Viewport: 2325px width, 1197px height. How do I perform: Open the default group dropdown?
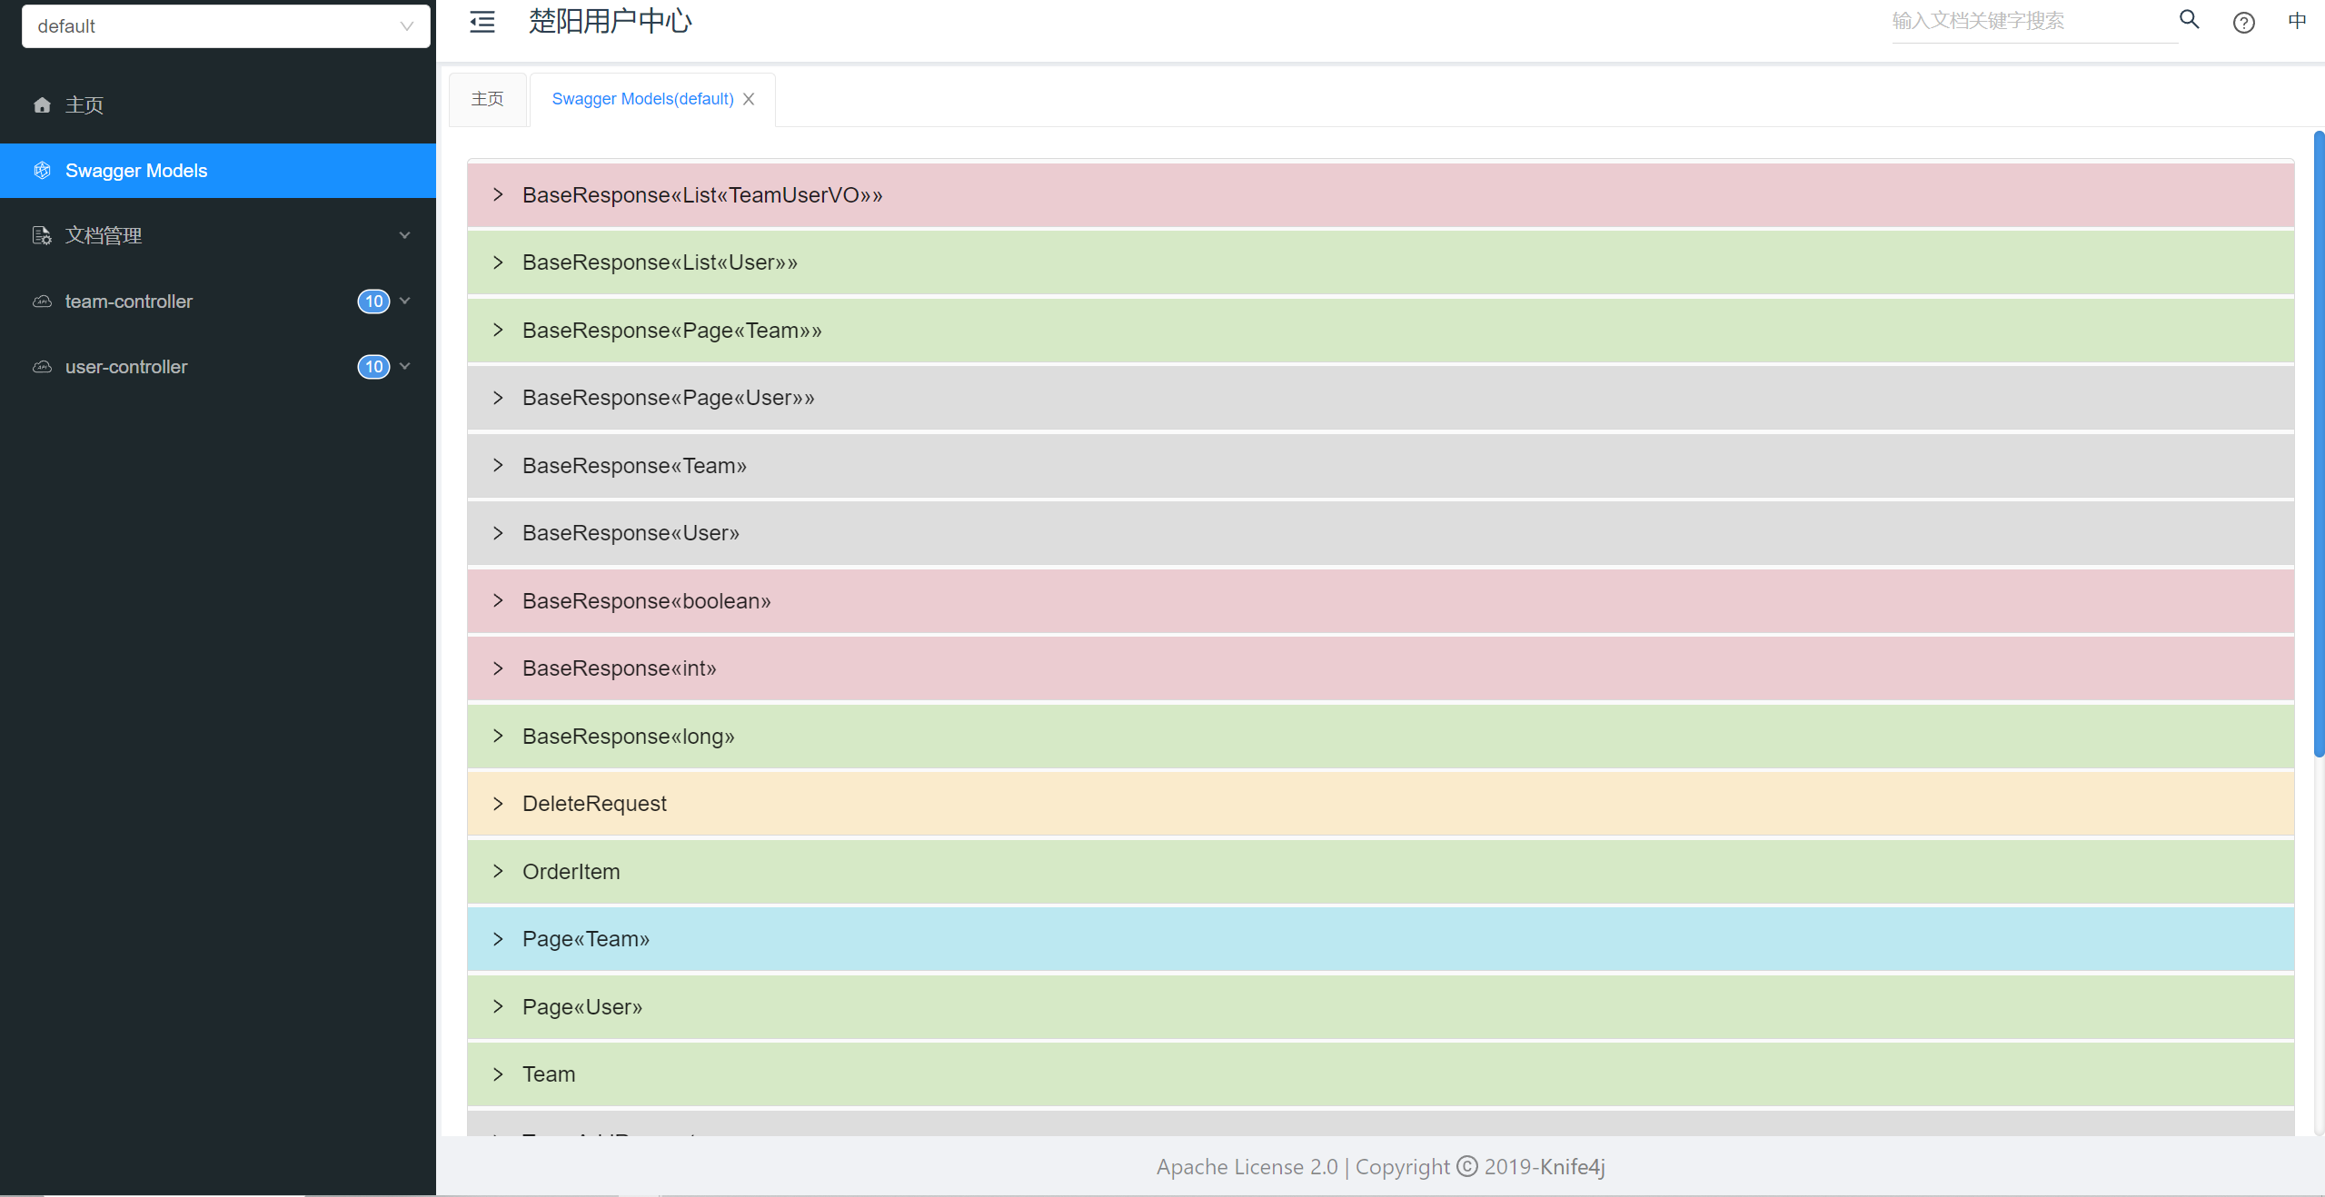pos(225,26)
